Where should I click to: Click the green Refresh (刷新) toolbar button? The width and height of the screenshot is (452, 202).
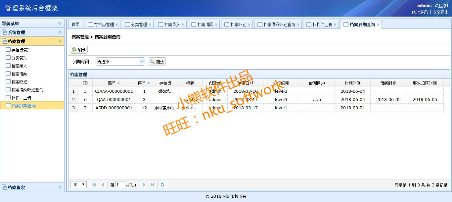(79, 50)
